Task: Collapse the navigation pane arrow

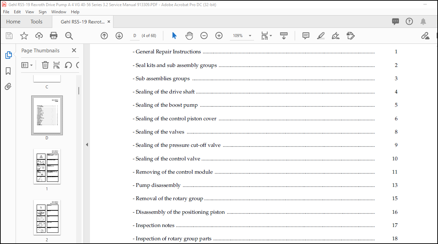Action: point(87,144)
